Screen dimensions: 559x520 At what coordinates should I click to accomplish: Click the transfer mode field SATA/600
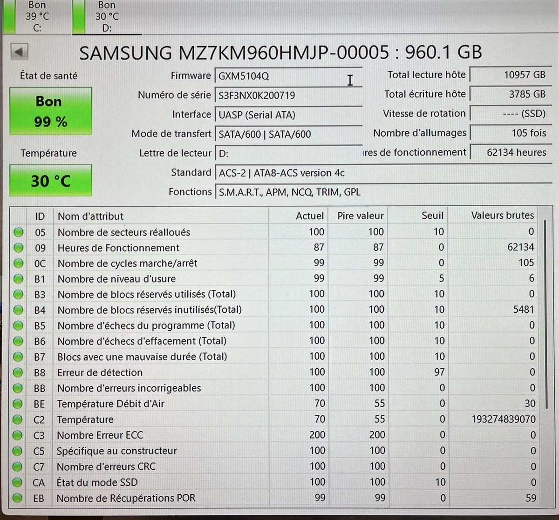pyautogui.click(x=288, y=134)
